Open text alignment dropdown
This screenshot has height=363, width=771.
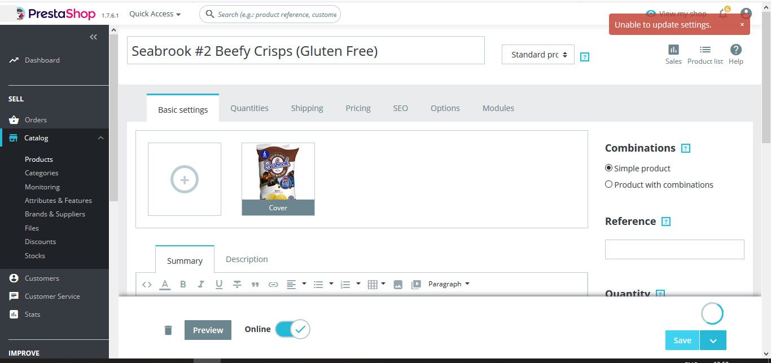(x=296, y=285)
